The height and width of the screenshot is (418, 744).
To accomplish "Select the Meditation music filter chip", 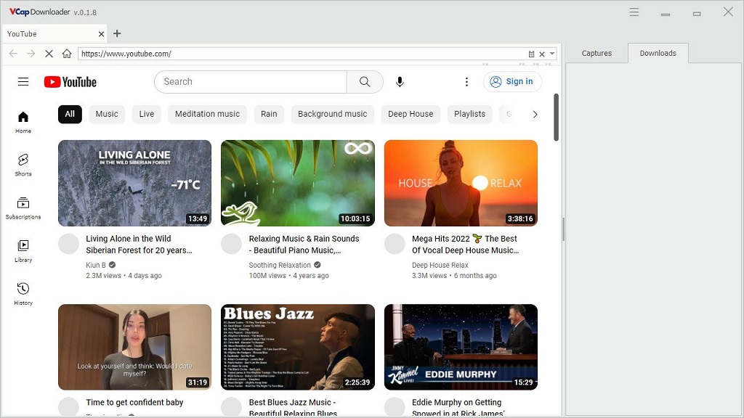I will point(207,114).
